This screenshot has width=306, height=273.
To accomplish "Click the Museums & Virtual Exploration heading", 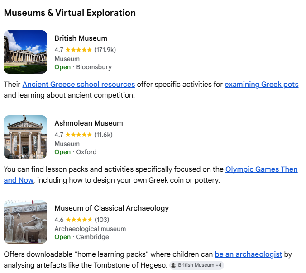I will pyautogui.click(x=70, y=13).
